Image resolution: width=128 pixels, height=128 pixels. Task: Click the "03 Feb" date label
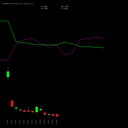tap(44, 122)
